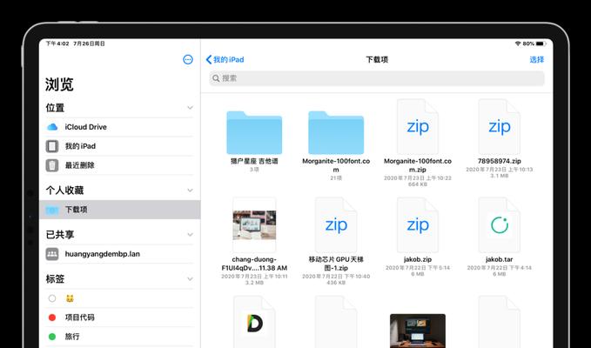
Task: Click the huangyangdembp.lan shared server icon
Action: [52, 254]
